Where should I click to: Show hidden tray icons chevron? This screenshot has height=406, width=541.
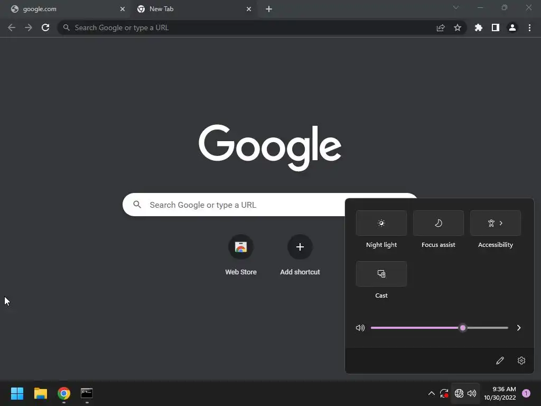point(431,393)
